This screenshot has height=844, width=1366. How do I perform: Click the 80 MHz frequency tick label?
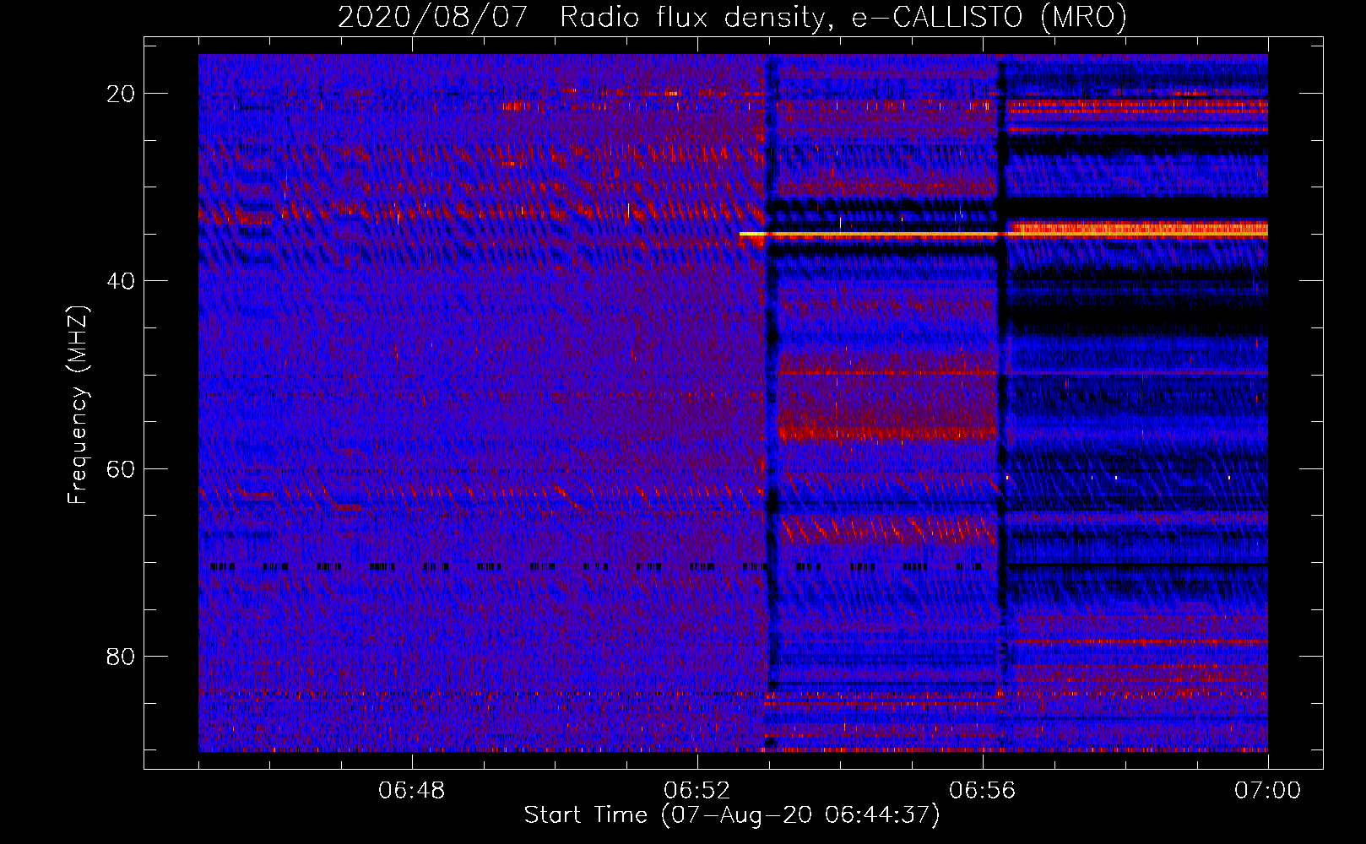pyautogui.click(x=121, y=656)
